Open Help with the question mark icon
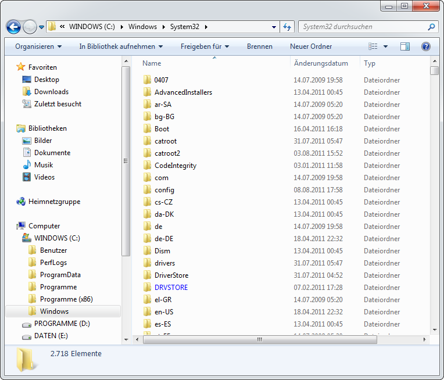The image size is (444, 380). coord(425,46)
